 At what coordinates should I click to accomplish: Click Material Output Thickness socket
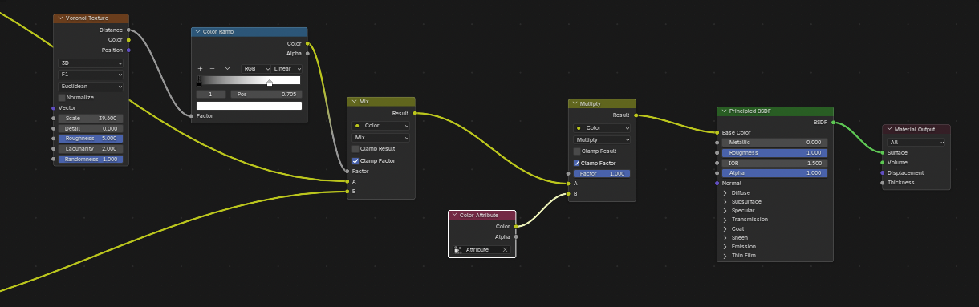(x=883, y=182)
